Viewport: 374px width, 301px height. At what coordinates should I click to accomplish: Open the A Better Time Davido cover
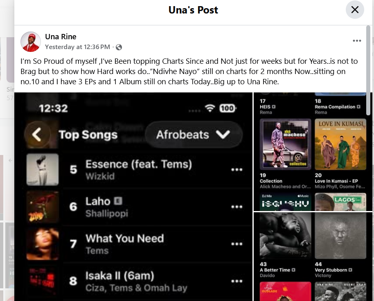(x=285, y=236)
